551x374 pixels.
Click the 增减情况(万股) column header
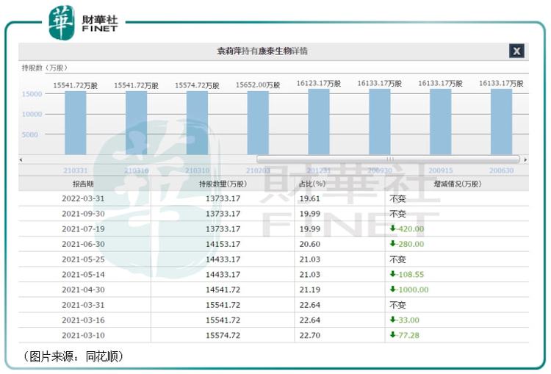click(x=456, y=184)
